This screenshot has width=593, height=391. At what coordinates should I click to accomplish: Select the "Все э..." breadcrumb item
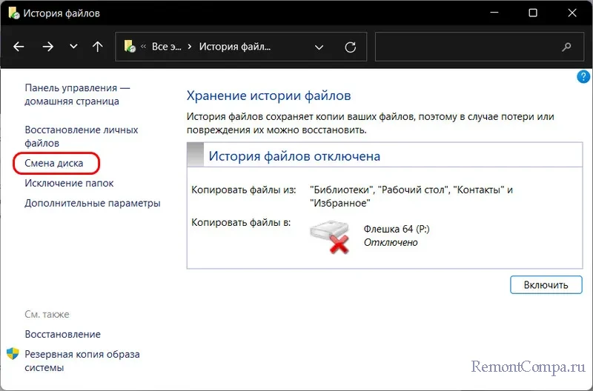(165, 47)
